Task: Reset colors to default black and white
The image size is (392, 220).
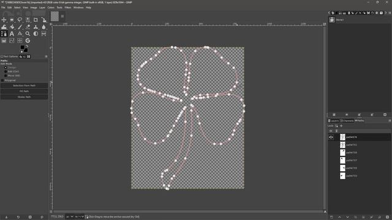Action: [x=21, y=51]
